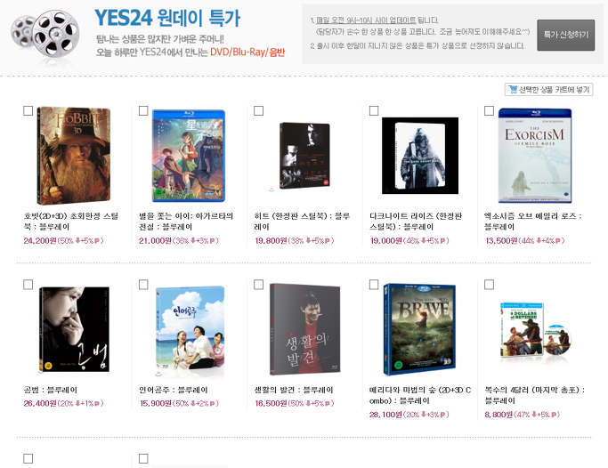Click the 특가 신청하기 button
The width and height of the screenshot is (608, 468).
tap(566, 35)
